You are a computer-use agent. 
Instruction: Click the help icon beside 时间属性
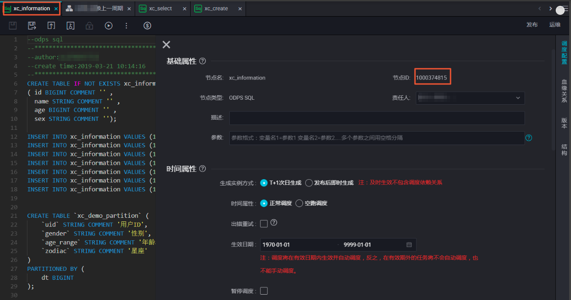(202, 169)
